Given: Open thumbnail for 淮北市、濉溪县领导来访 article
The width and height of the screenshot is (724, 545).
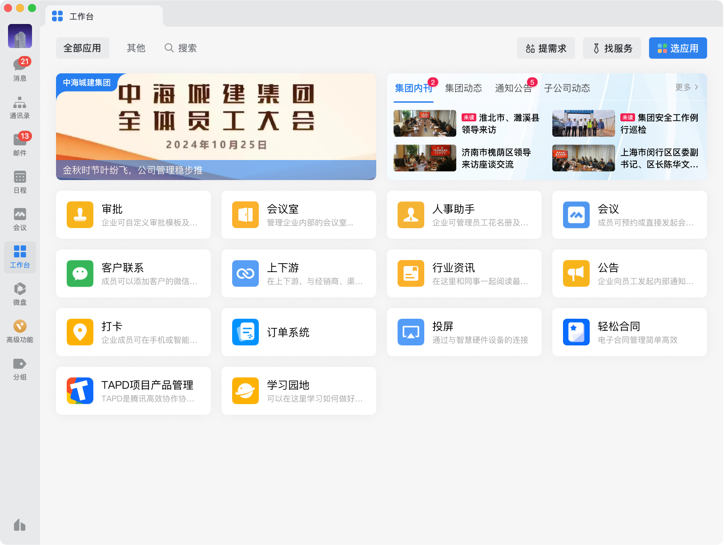Looking at the screenshot, I should pos(425,123).
